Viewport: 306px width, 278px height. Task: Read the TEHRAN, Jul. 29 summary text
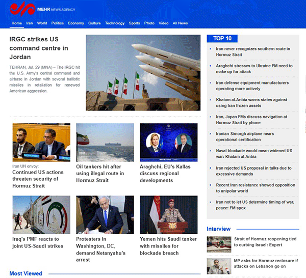click(44, 79)
